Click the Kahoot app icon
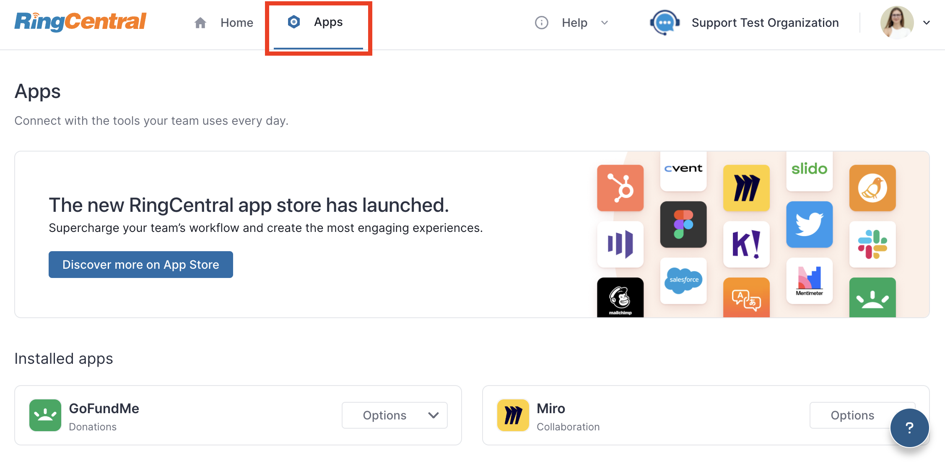945x463 pixels. [x=746, y=244]
